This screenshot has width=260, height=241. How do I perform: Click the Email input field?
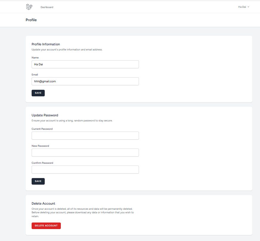pos(85,81)
